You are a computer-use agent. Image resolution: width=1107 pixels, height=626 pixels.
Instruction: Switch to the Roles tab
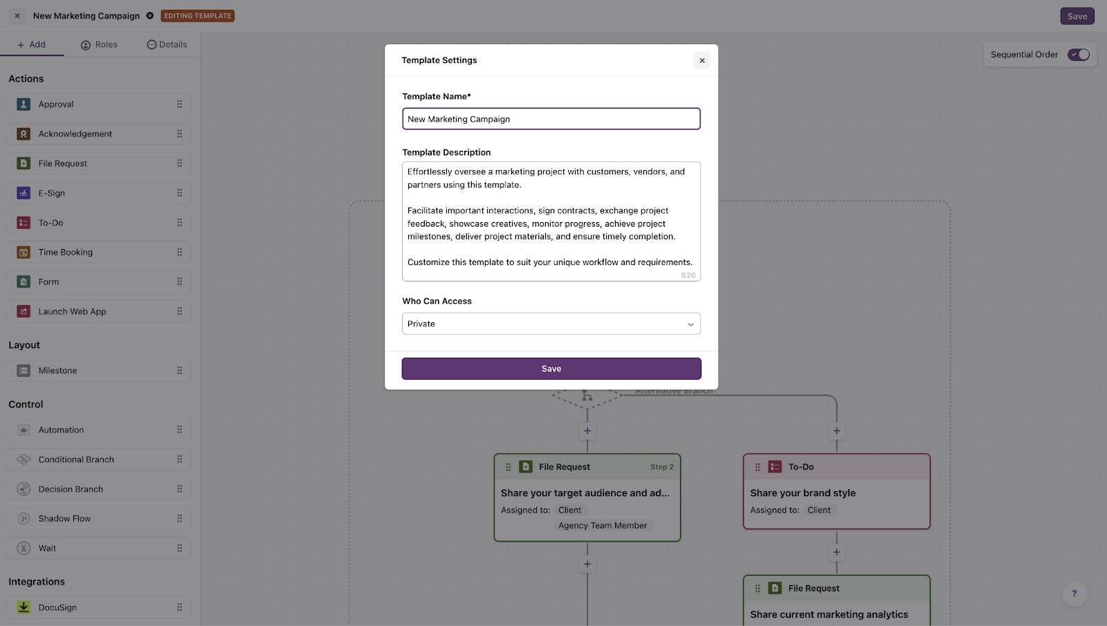99,44
